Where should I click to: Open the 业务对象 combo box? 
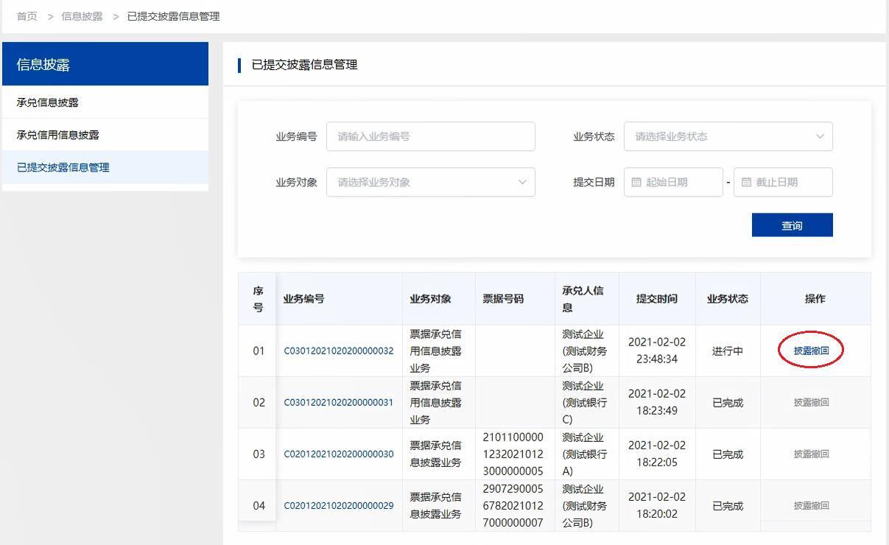click(x=431, y=182)
